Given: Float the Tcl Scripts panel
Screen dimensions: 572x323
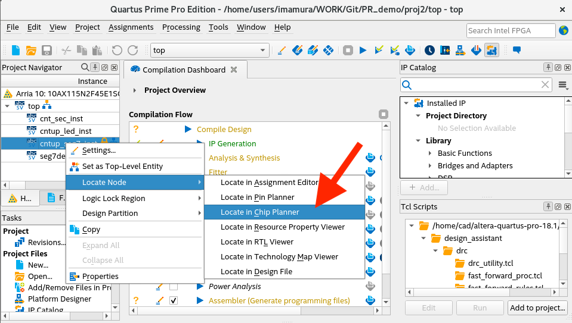Looking at the screenshot, I should click(558, 206).
